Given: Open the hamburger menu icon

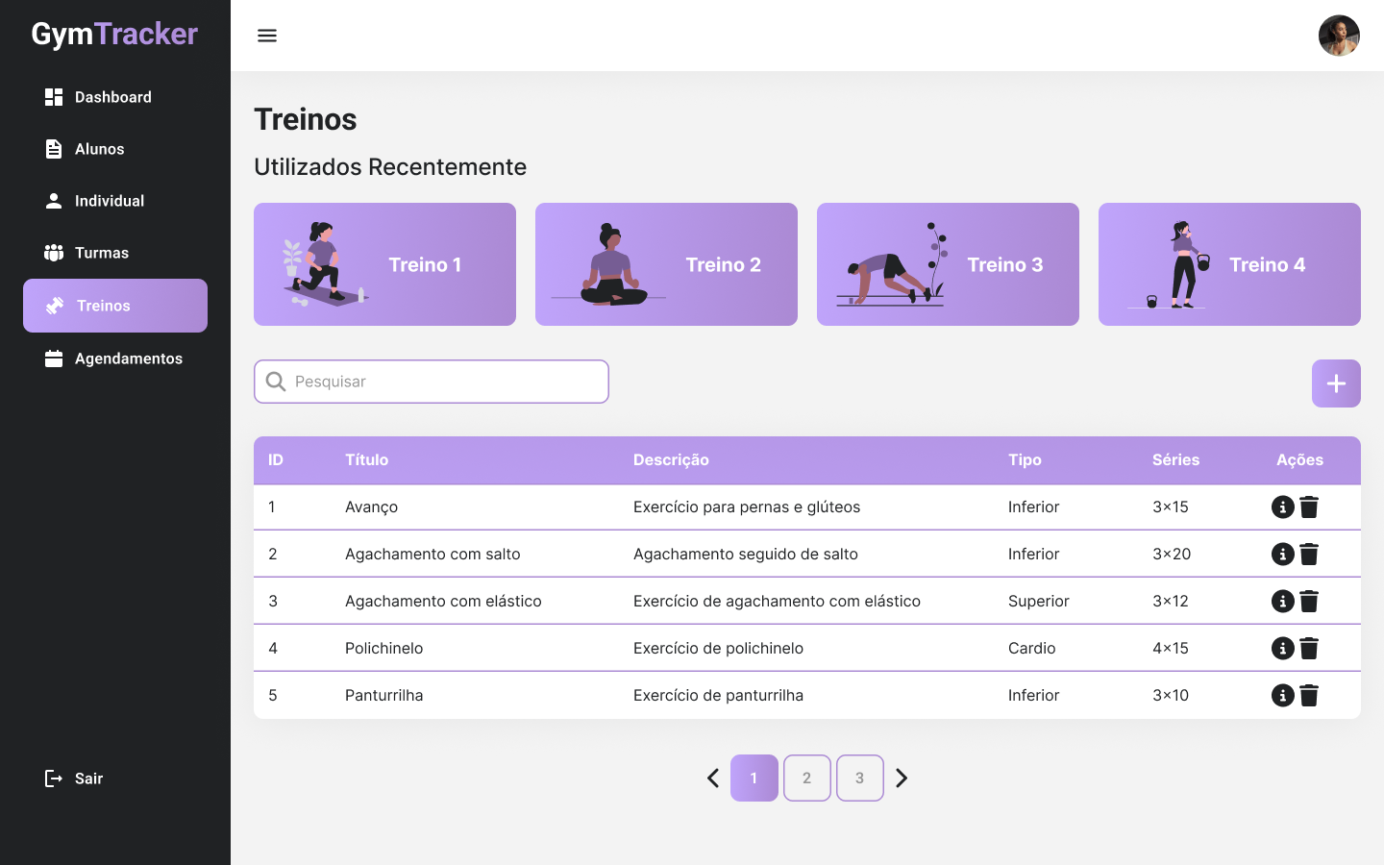Looking at the screenshot, I should [x=267, y=36].
